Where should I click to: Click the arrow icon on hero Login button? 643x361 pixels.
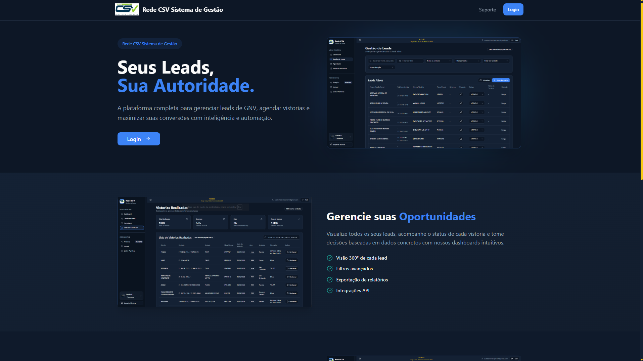148,139
